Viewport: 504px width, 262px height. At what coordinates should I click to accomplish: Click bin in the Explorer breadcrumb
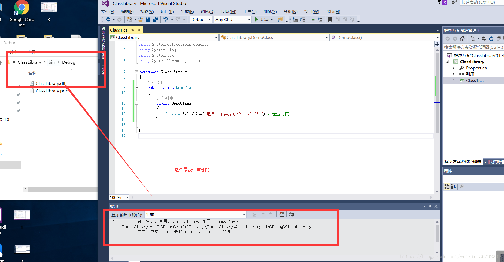click(x=51, y=62)
